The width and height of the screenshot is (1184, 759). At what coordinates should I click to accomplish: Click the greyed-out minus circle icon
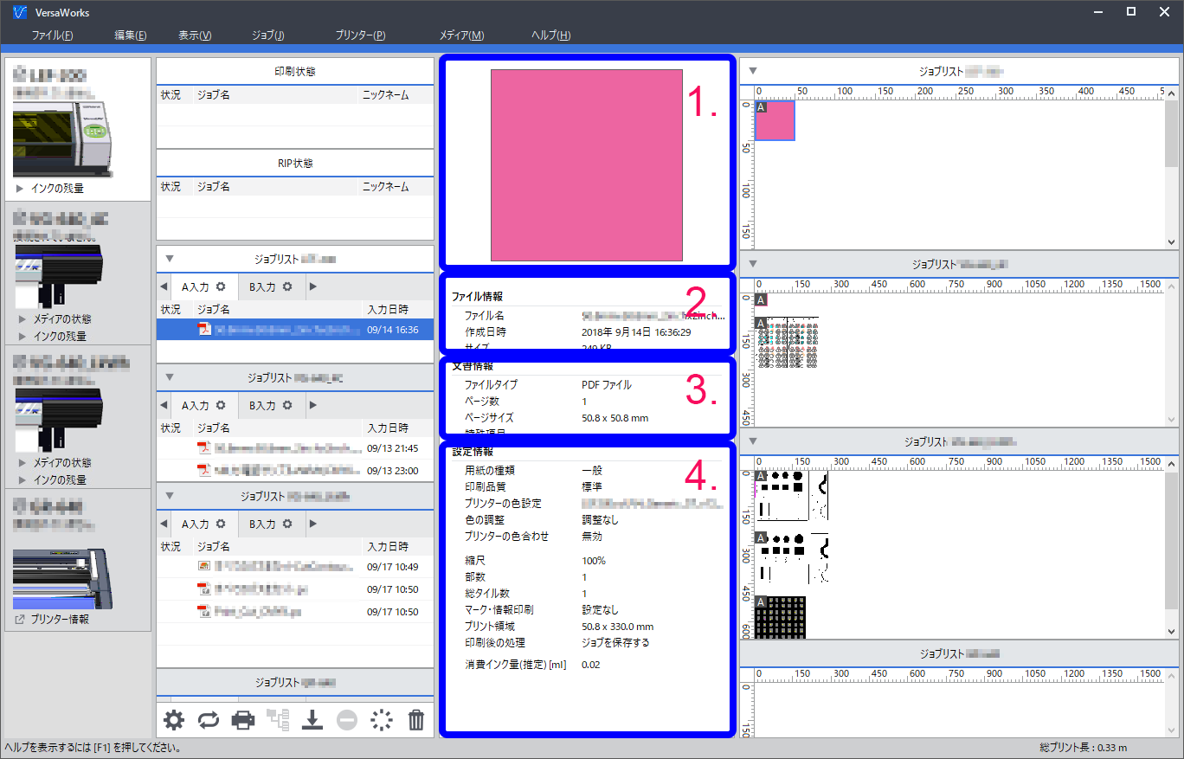[347, 719]
